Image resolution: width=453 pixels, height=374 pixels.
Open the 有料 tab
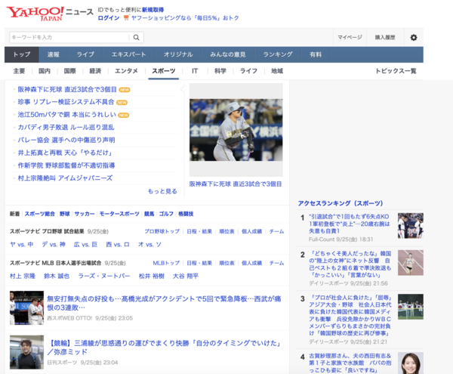coord(316,54)
